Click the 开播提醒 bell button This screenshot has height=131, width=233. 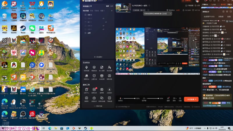(x=189, y=6)
